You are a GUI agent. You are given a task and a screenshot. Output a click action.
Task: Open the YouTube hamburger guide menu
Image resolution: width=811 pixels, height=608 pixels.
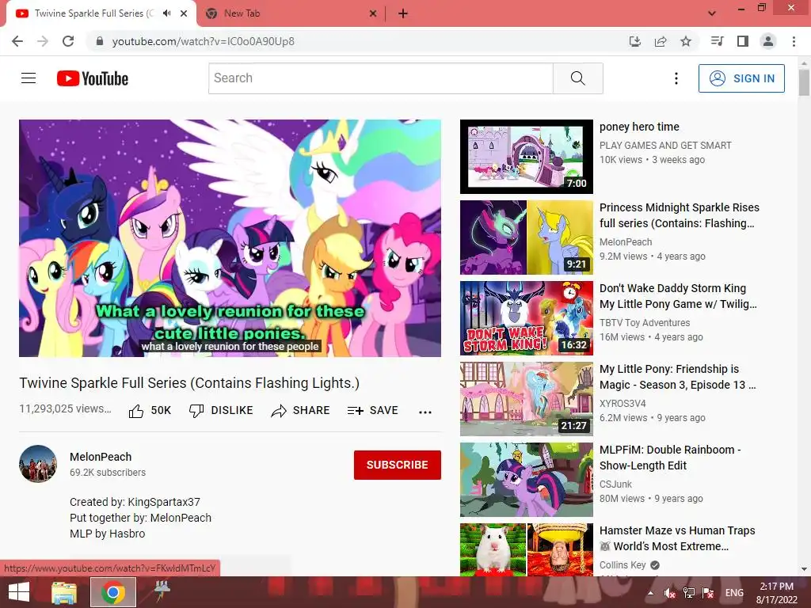29,78
